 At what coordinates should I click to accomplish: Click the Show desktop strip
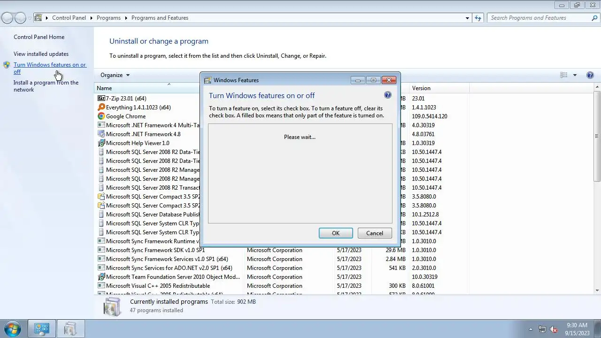(x=598, y=329)
